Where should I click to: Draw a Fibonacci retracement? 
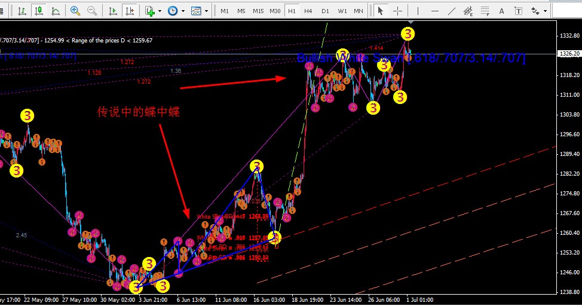[x=485, y=11]
